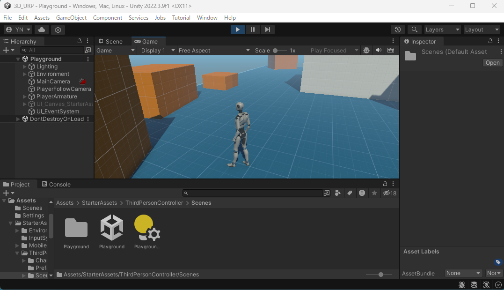Click the Open button in Inspector
This screenshot has width=504, height=290.
pos(492,63)
